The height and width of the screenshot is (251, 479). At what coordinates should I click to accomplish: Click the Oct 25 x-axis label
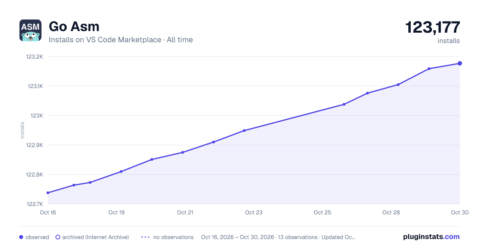click(323, 212)
